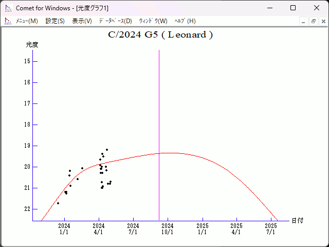Screen dimensions: 329x247
Task: Open the 設定(S) settings menu
Action: tap(55, 21)
